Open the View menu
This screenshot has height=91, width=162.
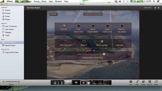(51, 1)
